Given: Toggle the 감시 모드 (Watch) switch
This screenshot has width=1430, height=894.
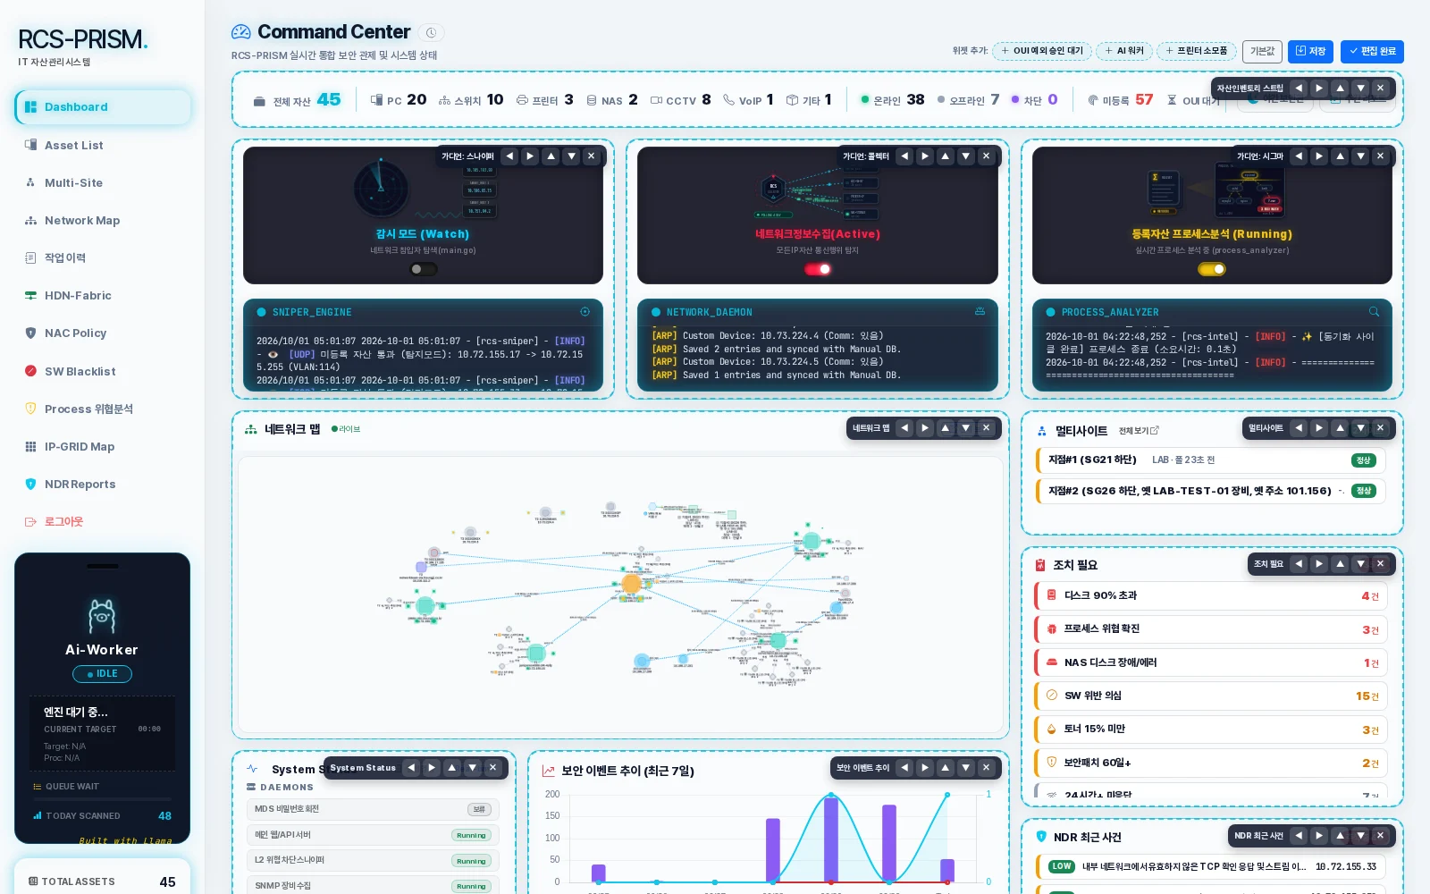Looking at the screenshot, I should (x=423, y=269).
